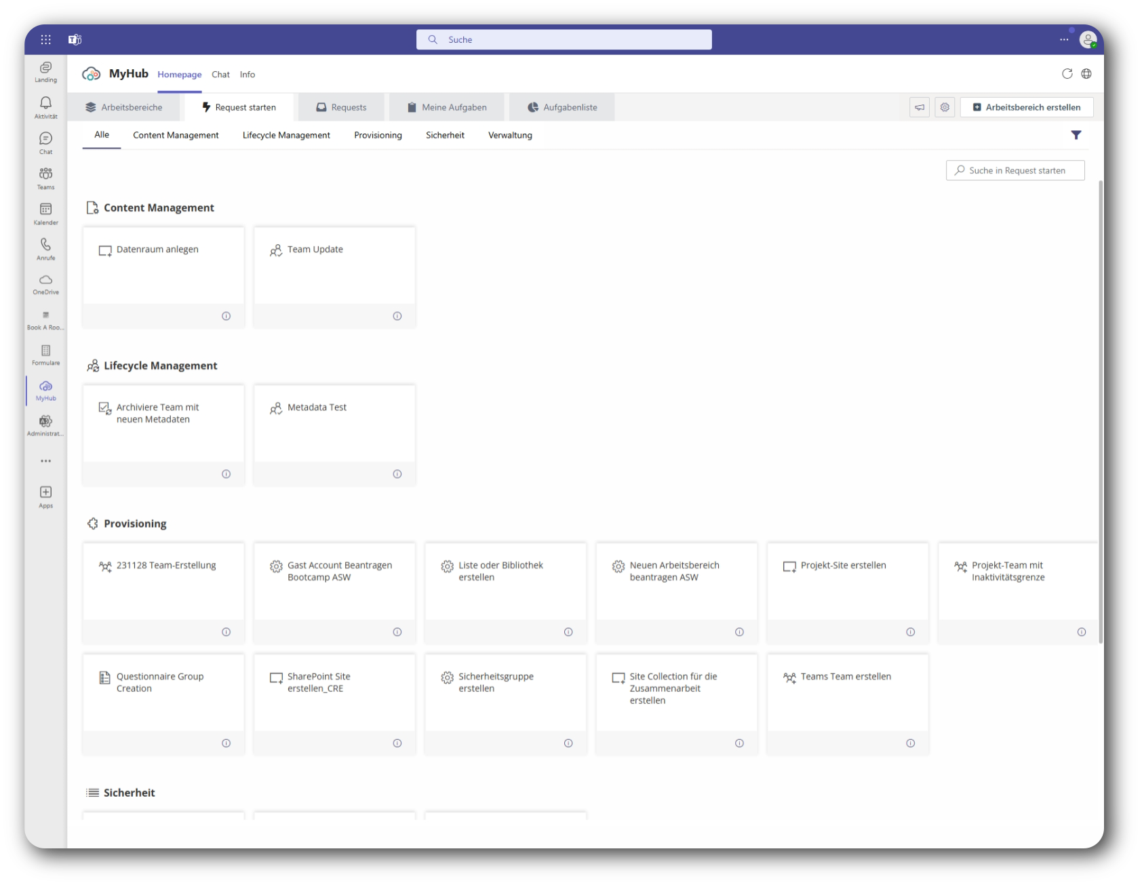This screenshot has width=1142, height=885.
Task: Click the Aktivität bell icon
Action: 45,106
